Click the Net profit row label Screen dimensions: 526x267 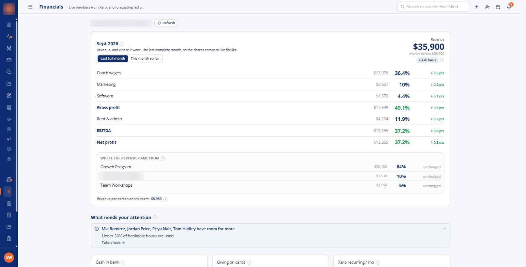[107, 142]
